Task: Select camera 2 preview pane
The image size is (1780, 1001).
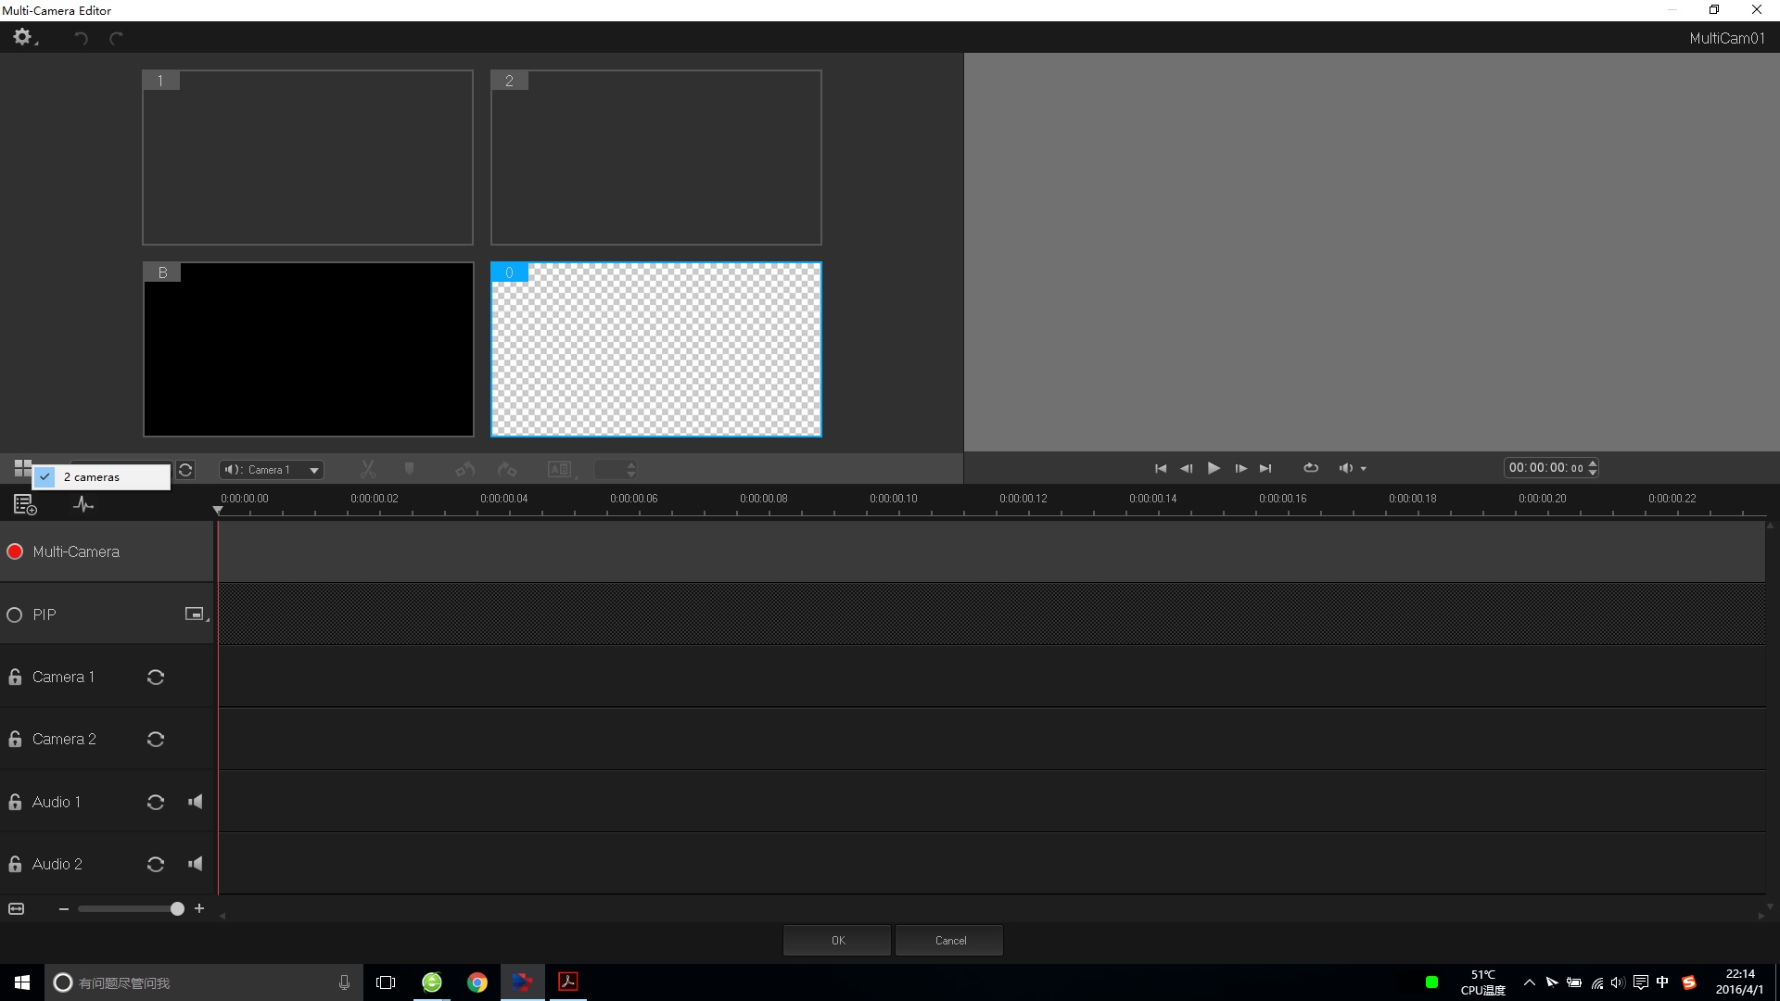Action: point(656,158)
